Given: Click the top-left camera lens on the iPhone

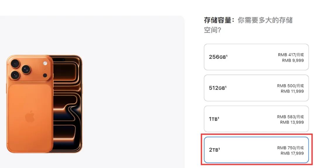Looking at the screenshot, I should 15,63.
